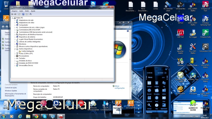The width and height of the screenshot is (212, 119).
Task: Click the System window vertical scrollbar
Action: click(x=130, y=59)
